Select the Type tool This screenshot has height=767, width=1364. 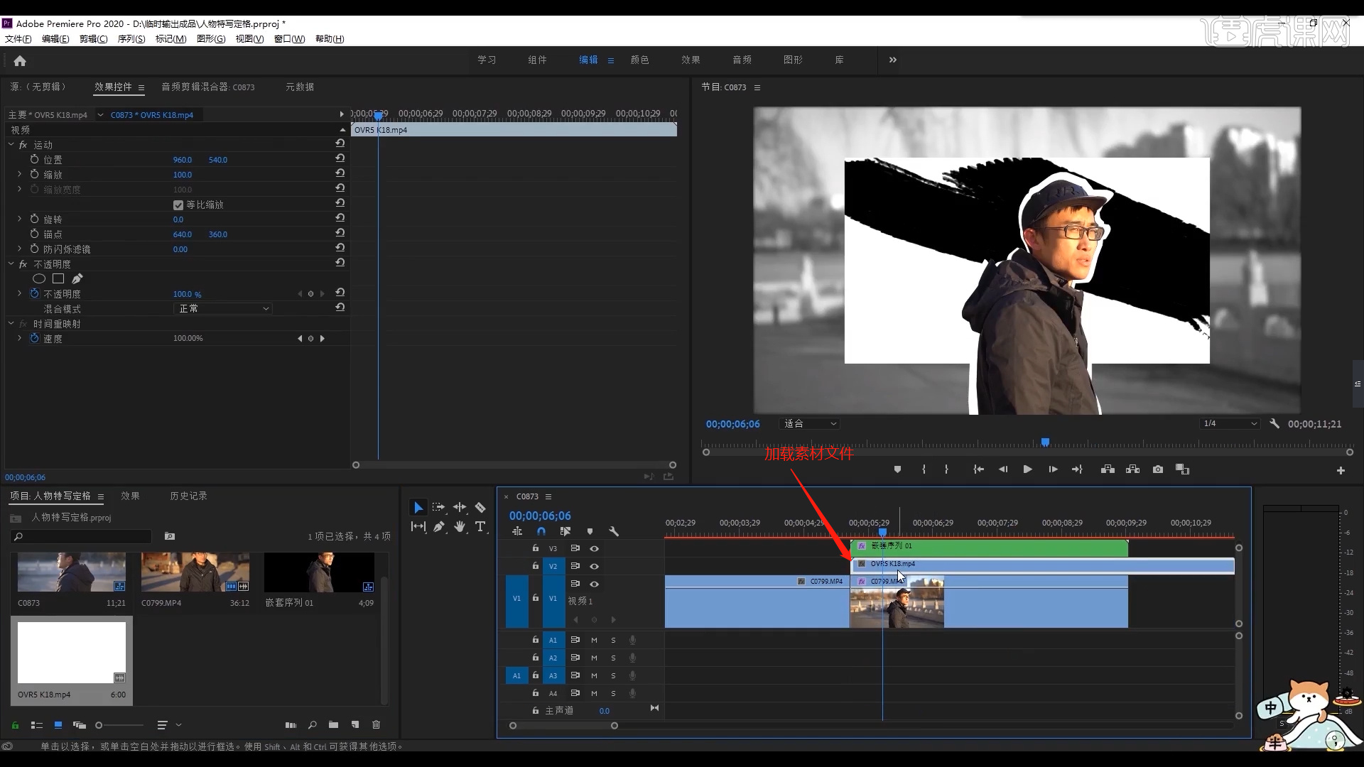coord(480,526)
